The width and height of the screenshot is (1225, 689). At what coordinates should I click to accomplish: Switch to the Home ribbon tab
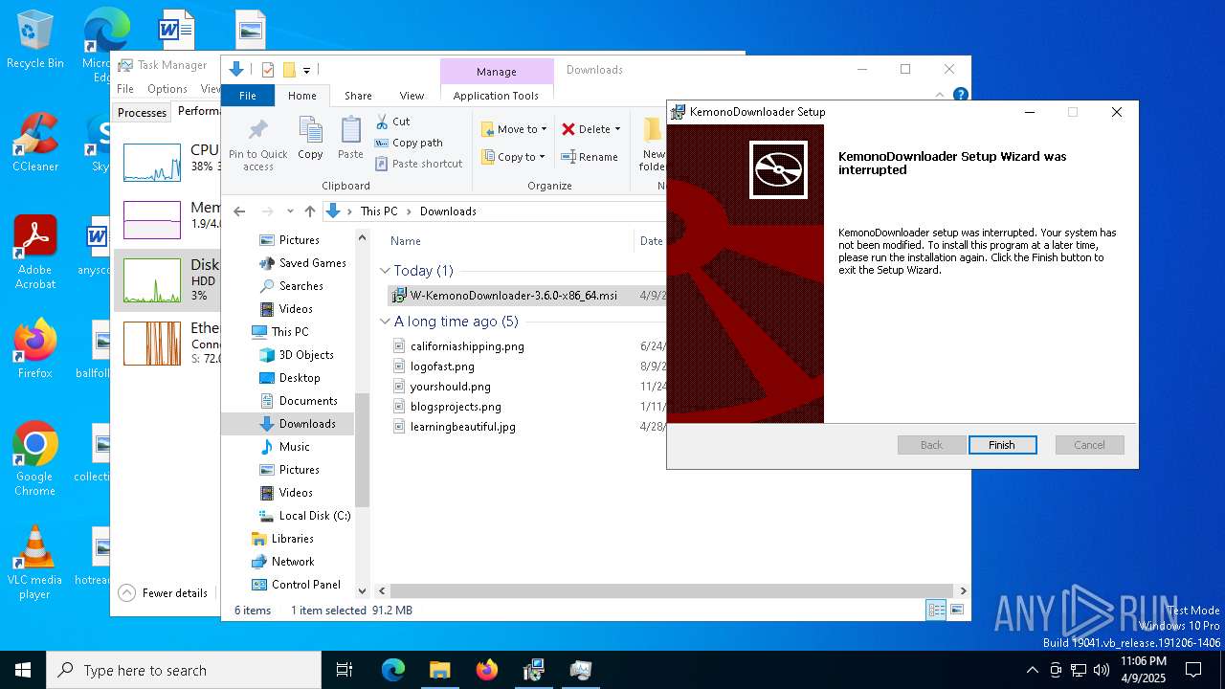tap(302, 96)
